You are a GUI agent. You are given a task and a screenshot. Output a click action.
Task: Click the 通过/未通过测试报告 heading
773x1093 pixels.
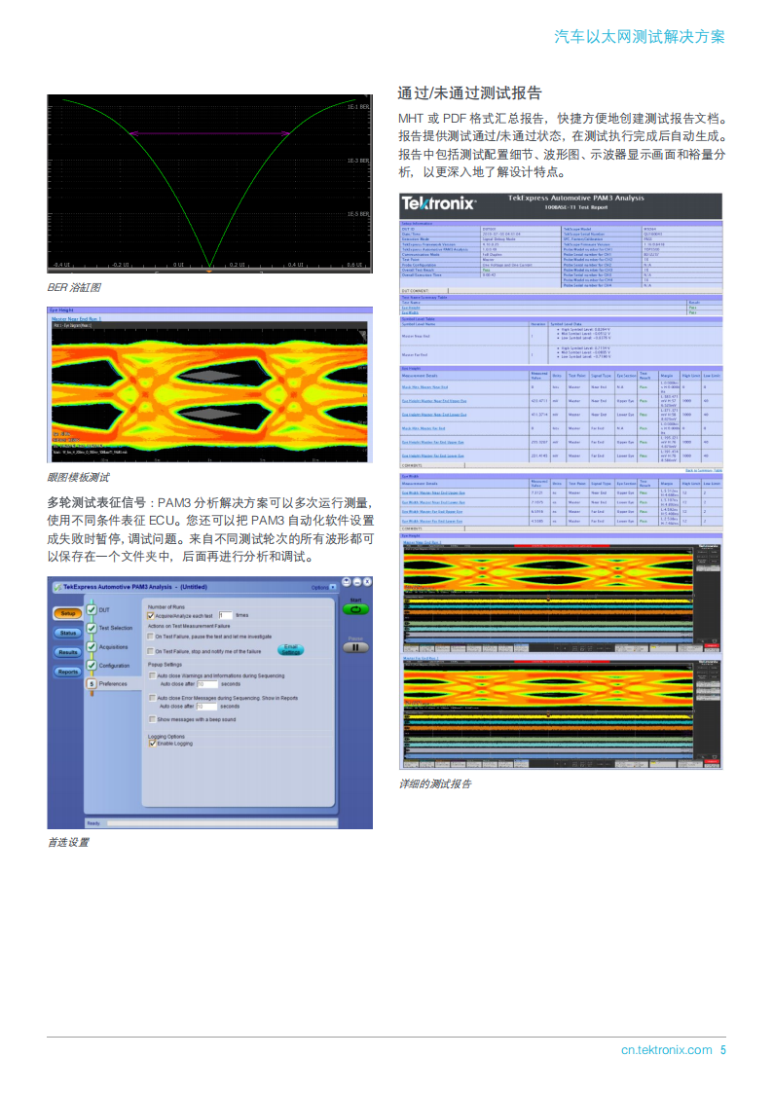(x=470, y=93)
